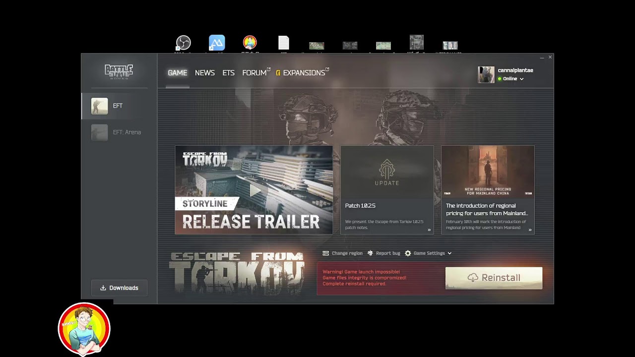
Task: Click the Game Settings gear icon
Action: pos(408,253)
